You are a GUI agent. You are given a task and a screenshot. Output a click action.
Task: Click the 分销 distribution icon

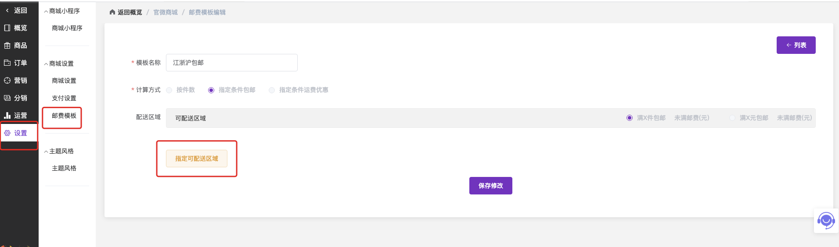click(7, 98)
